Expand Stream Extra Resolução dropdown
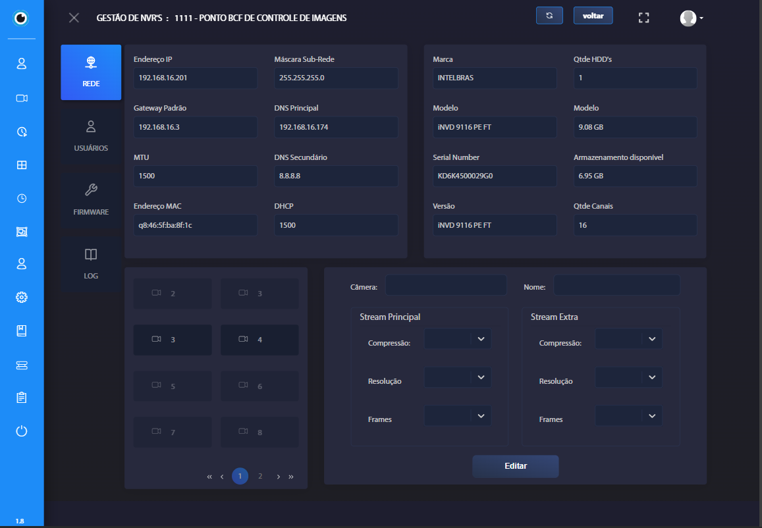762x528 pixels. click(628, 377)
